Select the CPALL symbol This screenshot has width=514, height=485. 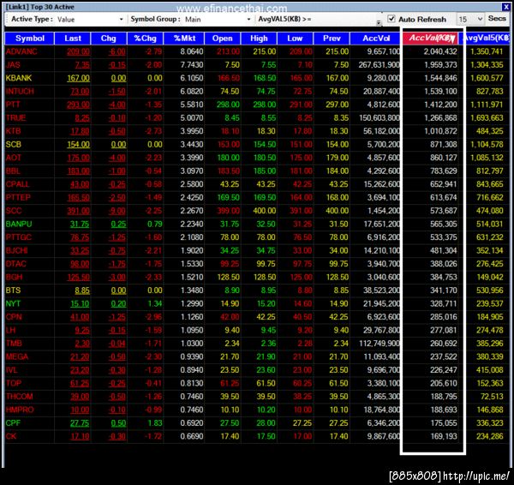click(17, 184)
